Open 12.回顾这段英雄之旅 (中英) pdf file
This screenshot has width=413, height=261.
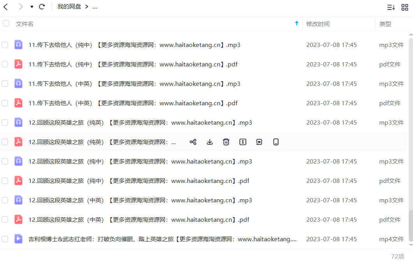[x=139, y=220]
